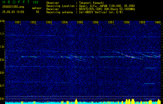The height and width of the screenshot is (104, 163).
Task: Select the observer name Takanori Kawachi
Action: 91,3
